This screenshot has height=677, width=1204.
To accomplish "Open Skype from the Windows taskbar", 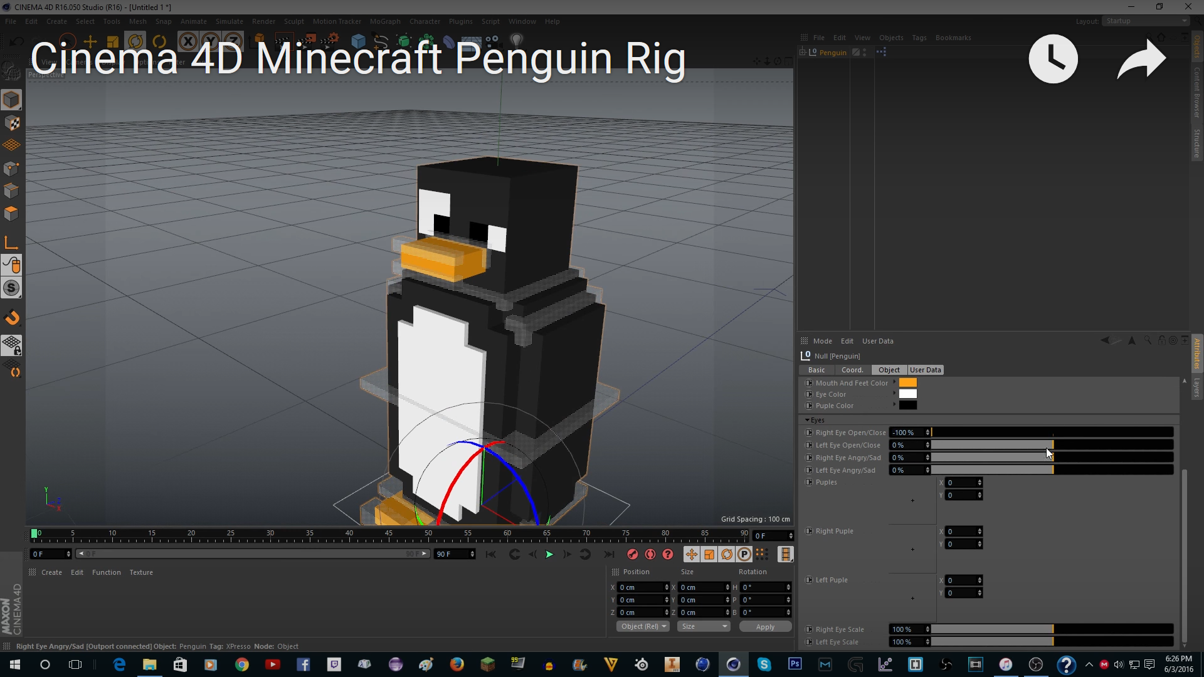I will coord(764,664).
